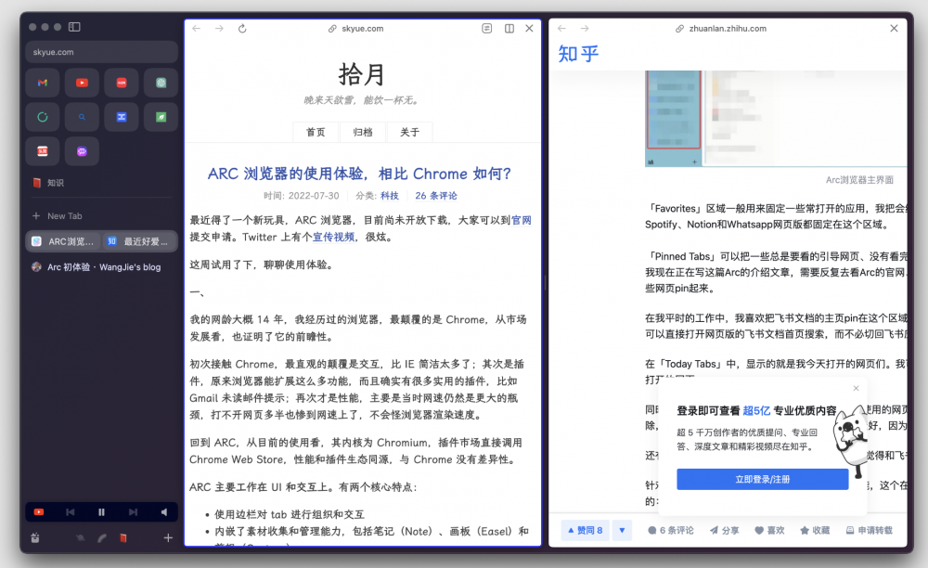Open the red-white newspaper favorite tile
928x568 pixels.
[x=42, y=151]
